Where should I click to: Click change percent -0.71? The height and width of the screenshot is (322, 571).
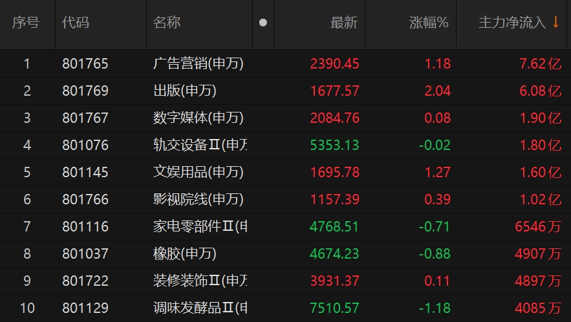(435, 227)
